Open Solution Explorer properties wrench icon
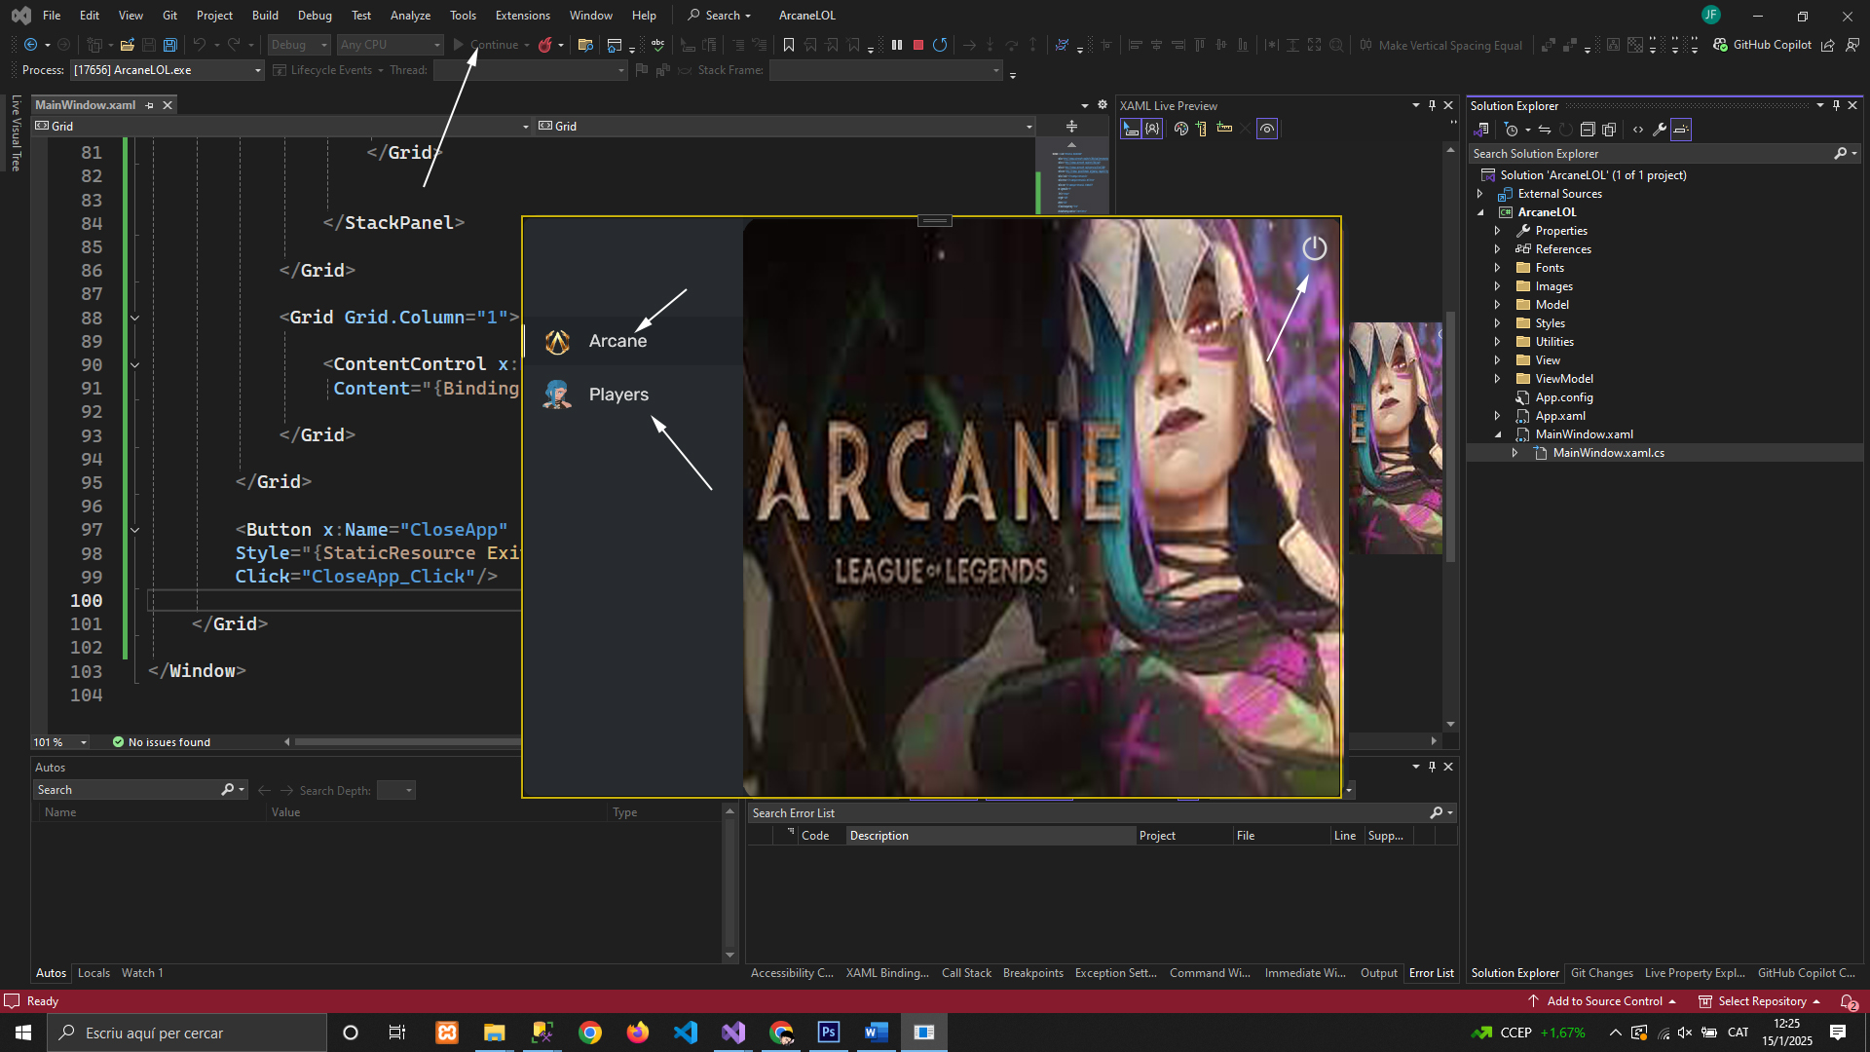The height and width of the screenshot is (1052, 1870). tap(1659, 130)
